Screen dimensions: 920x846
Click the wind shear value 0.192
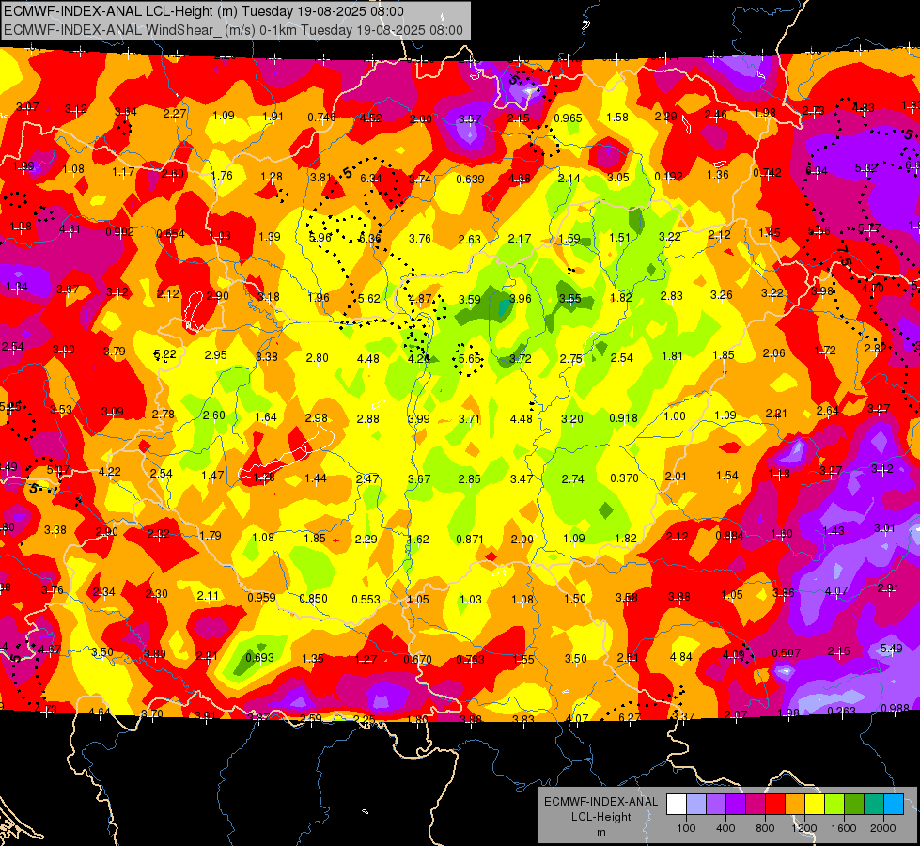coord(668,176)
